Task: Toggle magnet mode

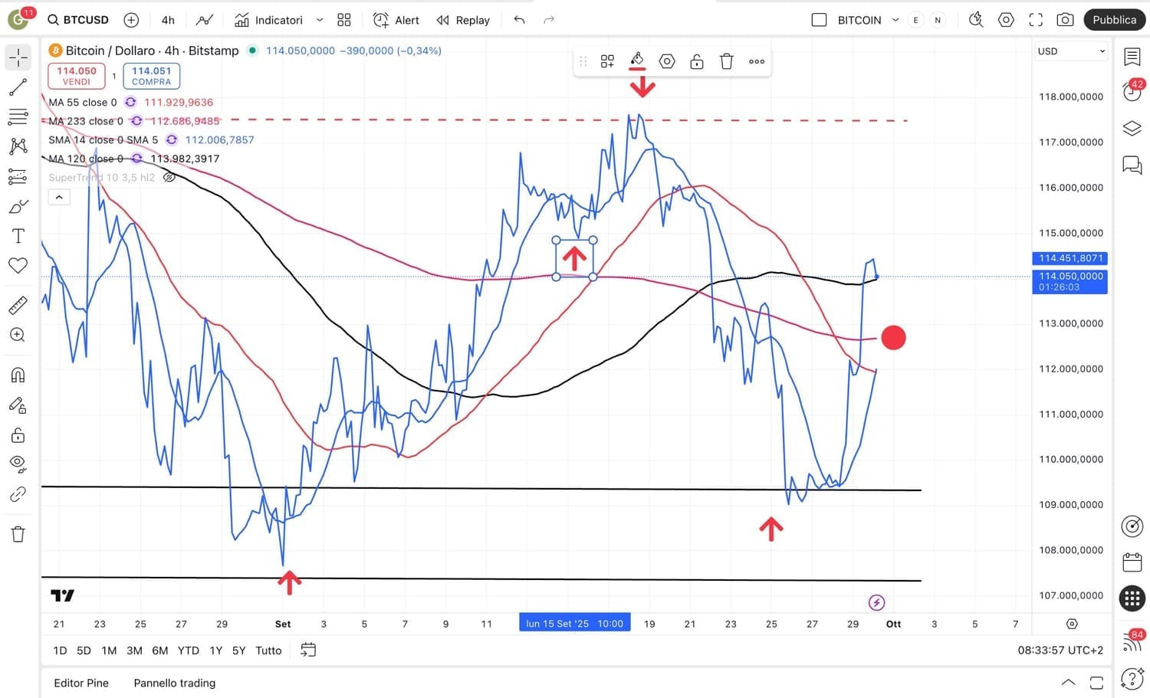Action: point(18,375)
